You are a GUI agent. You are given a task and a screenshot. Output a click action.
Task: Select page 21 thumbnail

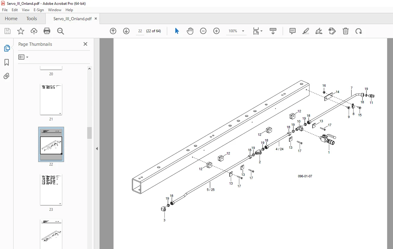[x=51, y=99]
